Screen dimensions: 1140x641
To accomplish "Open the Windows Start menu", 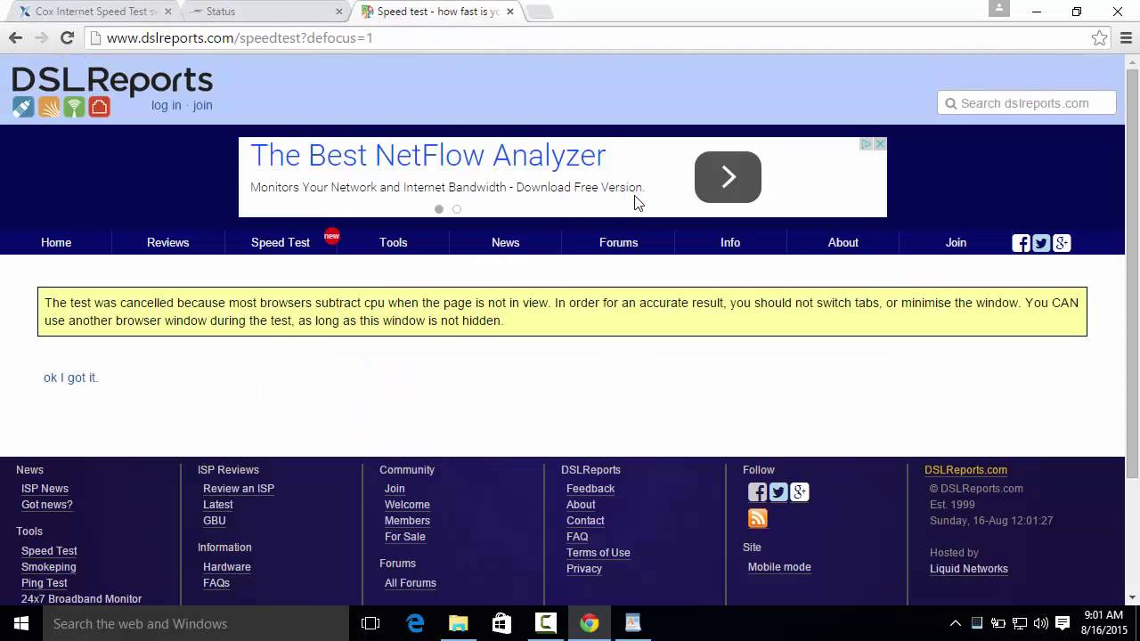I will point(21,623).
